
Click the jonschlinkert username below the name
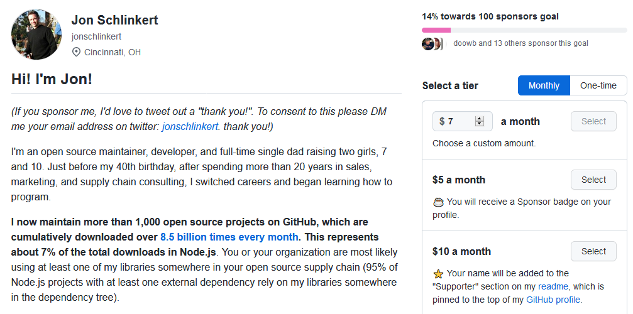pos(96,36)
